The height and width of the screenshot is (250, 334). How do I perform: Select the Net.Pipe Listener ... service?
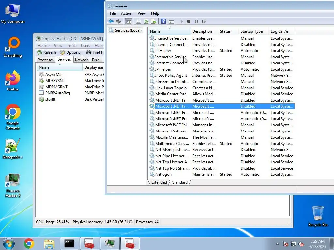(x=221, y=156)
